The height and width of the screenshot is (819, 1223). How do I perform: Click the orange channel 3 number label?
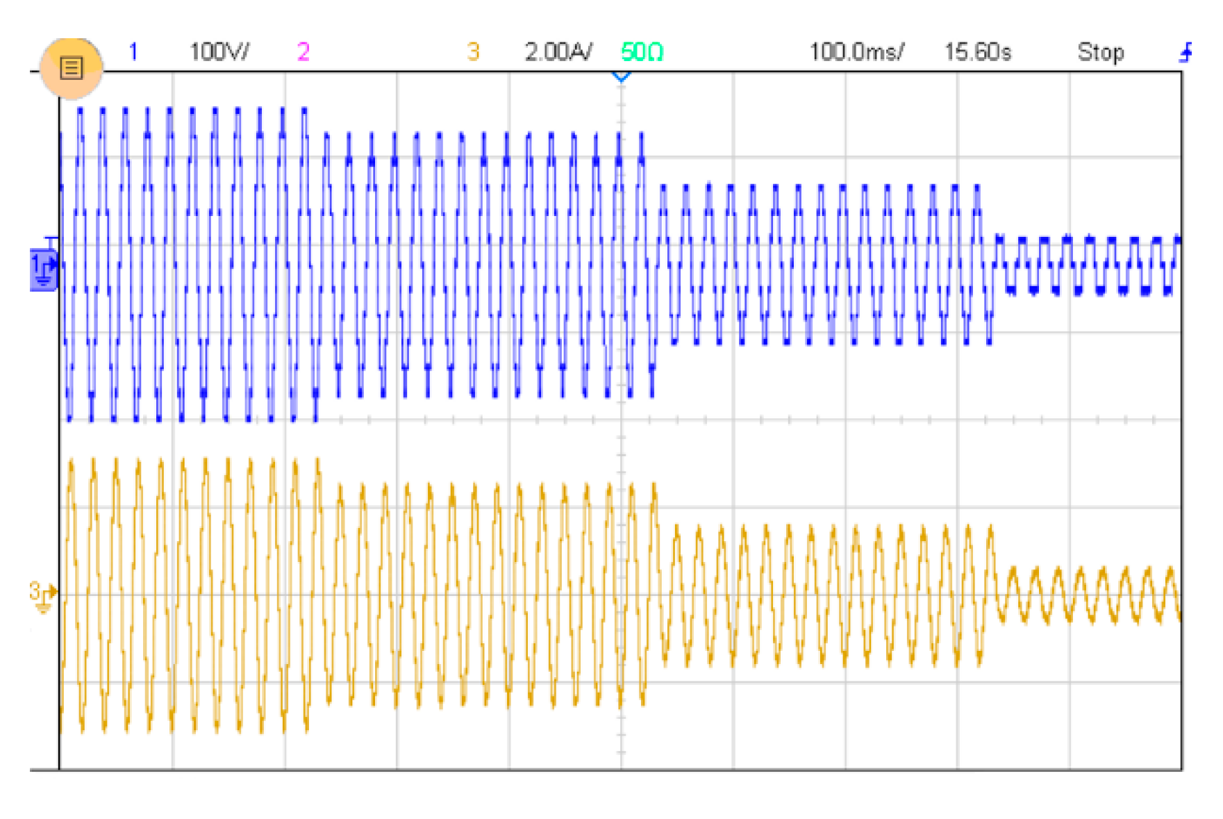tap(473, 52)
